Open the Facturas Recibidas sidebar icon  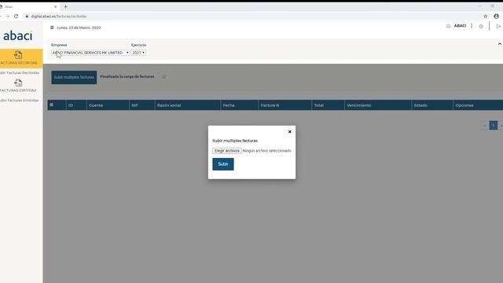[x=18, y=55]
